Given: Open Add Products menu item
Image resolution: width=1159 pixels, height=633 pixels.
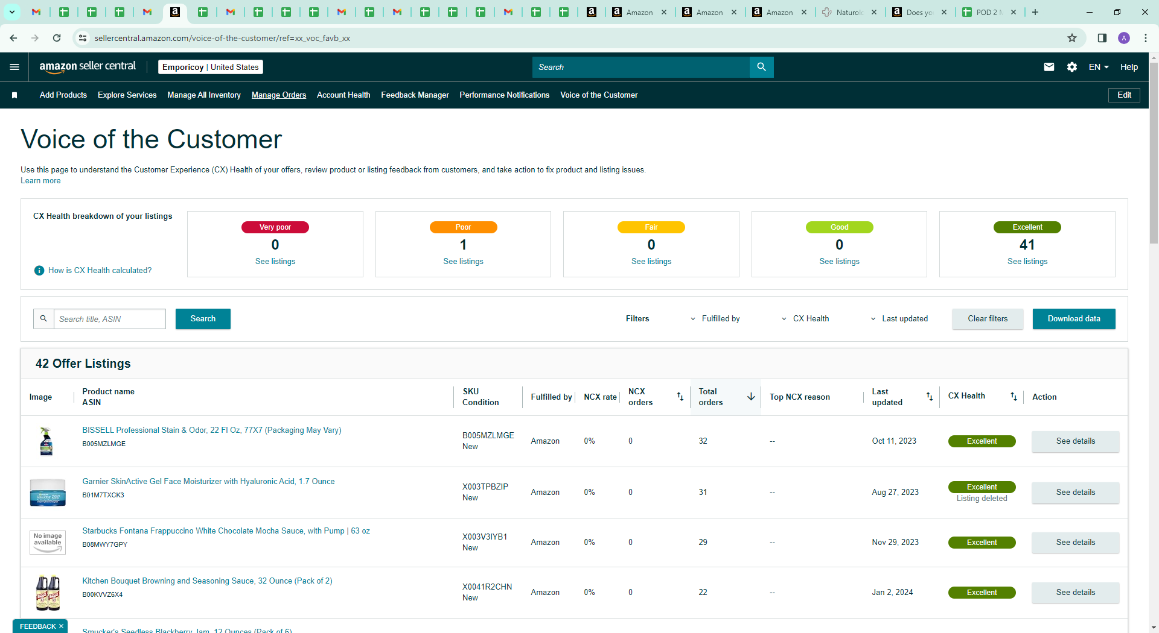Looking at the screenshot, I should point(63,95).
